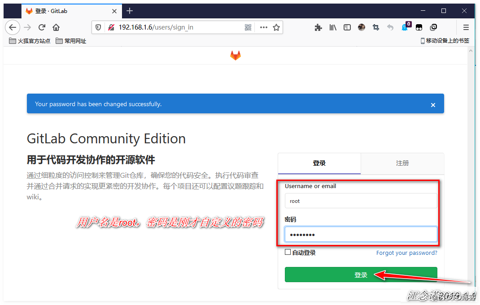This screenshot has width=480, height=305.
Task: Minimize the Firefox window
Action: (423, 11)
